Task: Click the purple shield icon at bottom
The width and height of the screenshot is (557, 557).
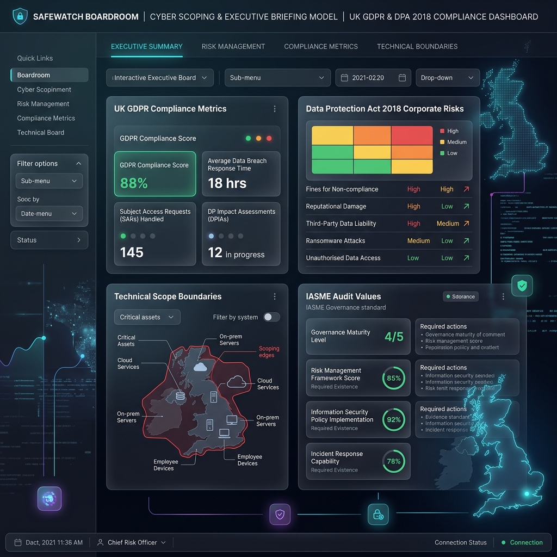Action: 280,514
